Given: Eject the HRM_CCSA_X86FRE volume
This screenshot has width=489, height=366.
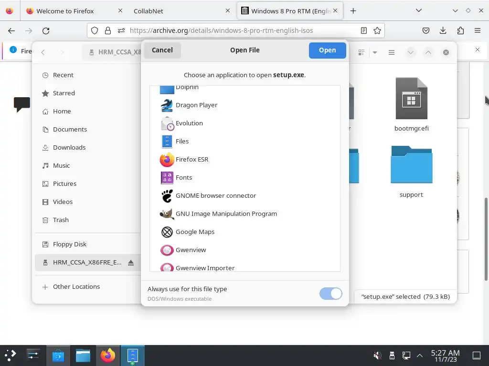Looking at the screenshot, I should 131,263.
